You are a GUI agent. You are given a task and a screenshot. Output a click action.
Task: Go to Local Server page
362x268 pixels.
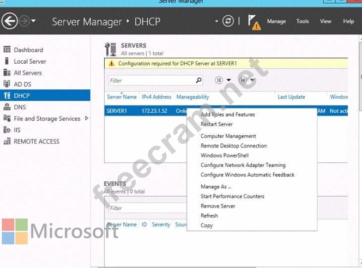pyautogui.click(x=30, y=62)
